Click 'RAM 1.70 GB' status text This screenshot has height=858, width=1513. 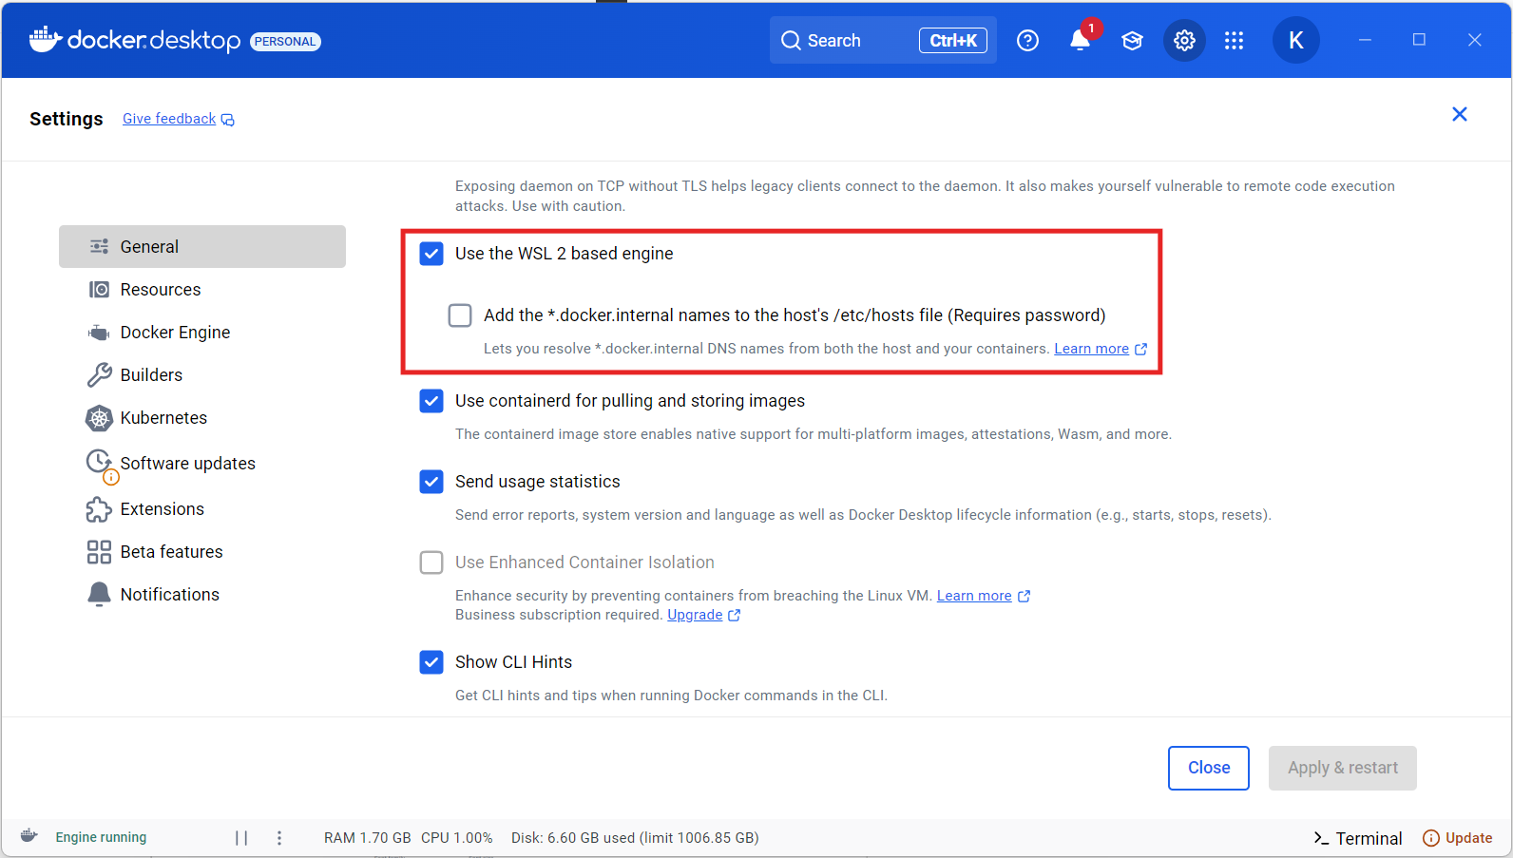pos(367,838)
